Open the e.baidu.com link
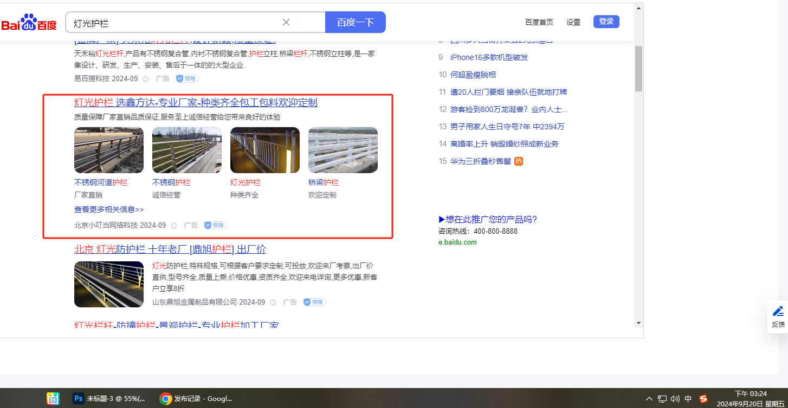The image size is (788, 408). click(457, 242)
